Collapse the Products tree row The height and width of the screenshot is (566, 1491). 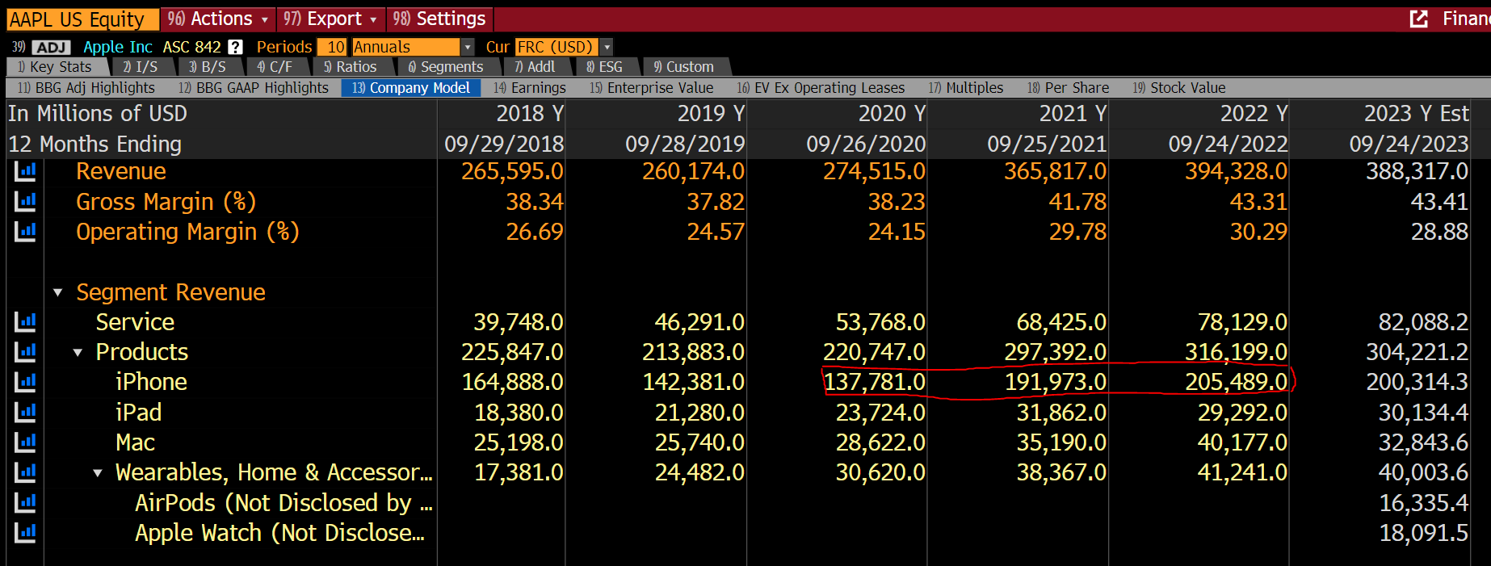78,353
